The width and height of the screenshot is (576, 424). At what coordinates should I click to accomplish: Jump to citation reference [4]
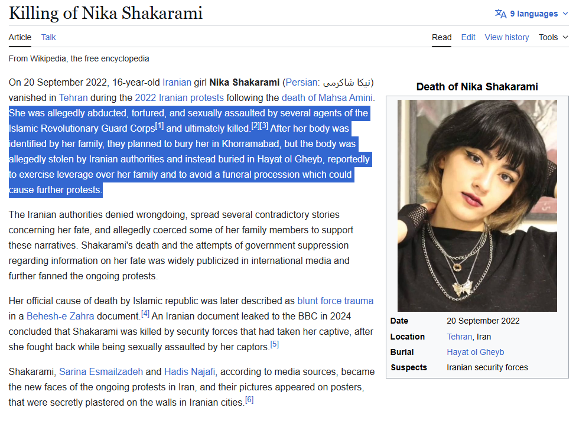(145, 314)
